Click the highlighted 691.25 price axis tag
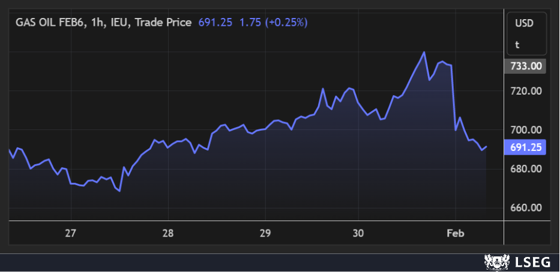Image resolution: width=560 pixels, height=272 pixels. pyautogui.click(x=526, y=147)
